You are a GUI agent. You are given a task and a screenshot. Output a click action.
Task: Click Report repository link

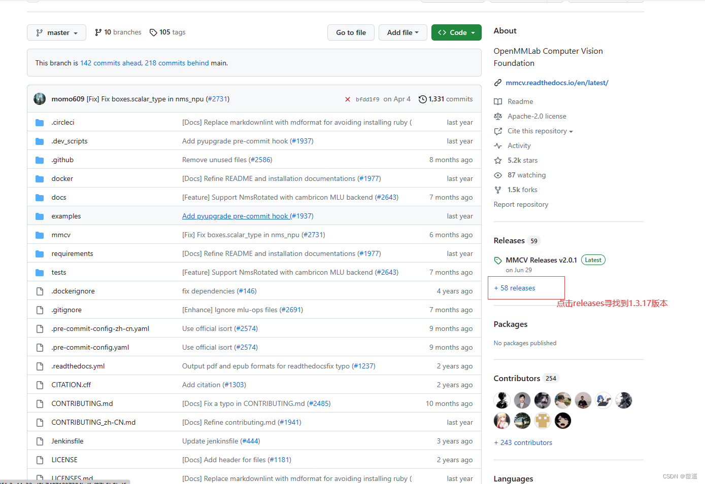[x=521, y=204]
